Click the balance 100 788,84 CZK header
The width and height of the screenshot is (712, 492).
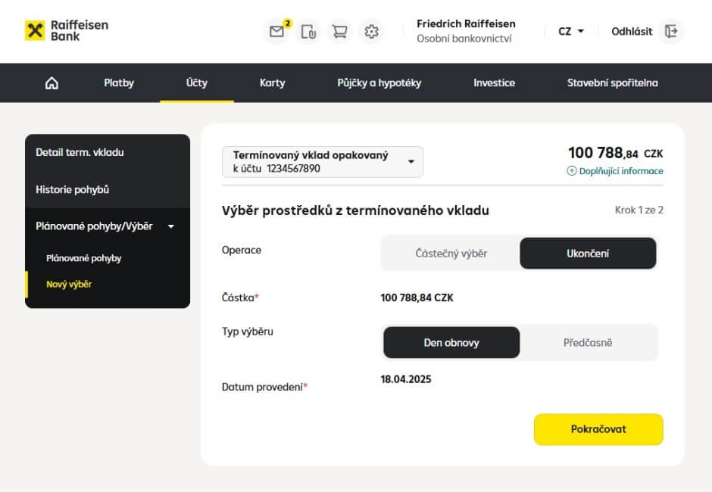pyautogui.click(x=615, y=153)
